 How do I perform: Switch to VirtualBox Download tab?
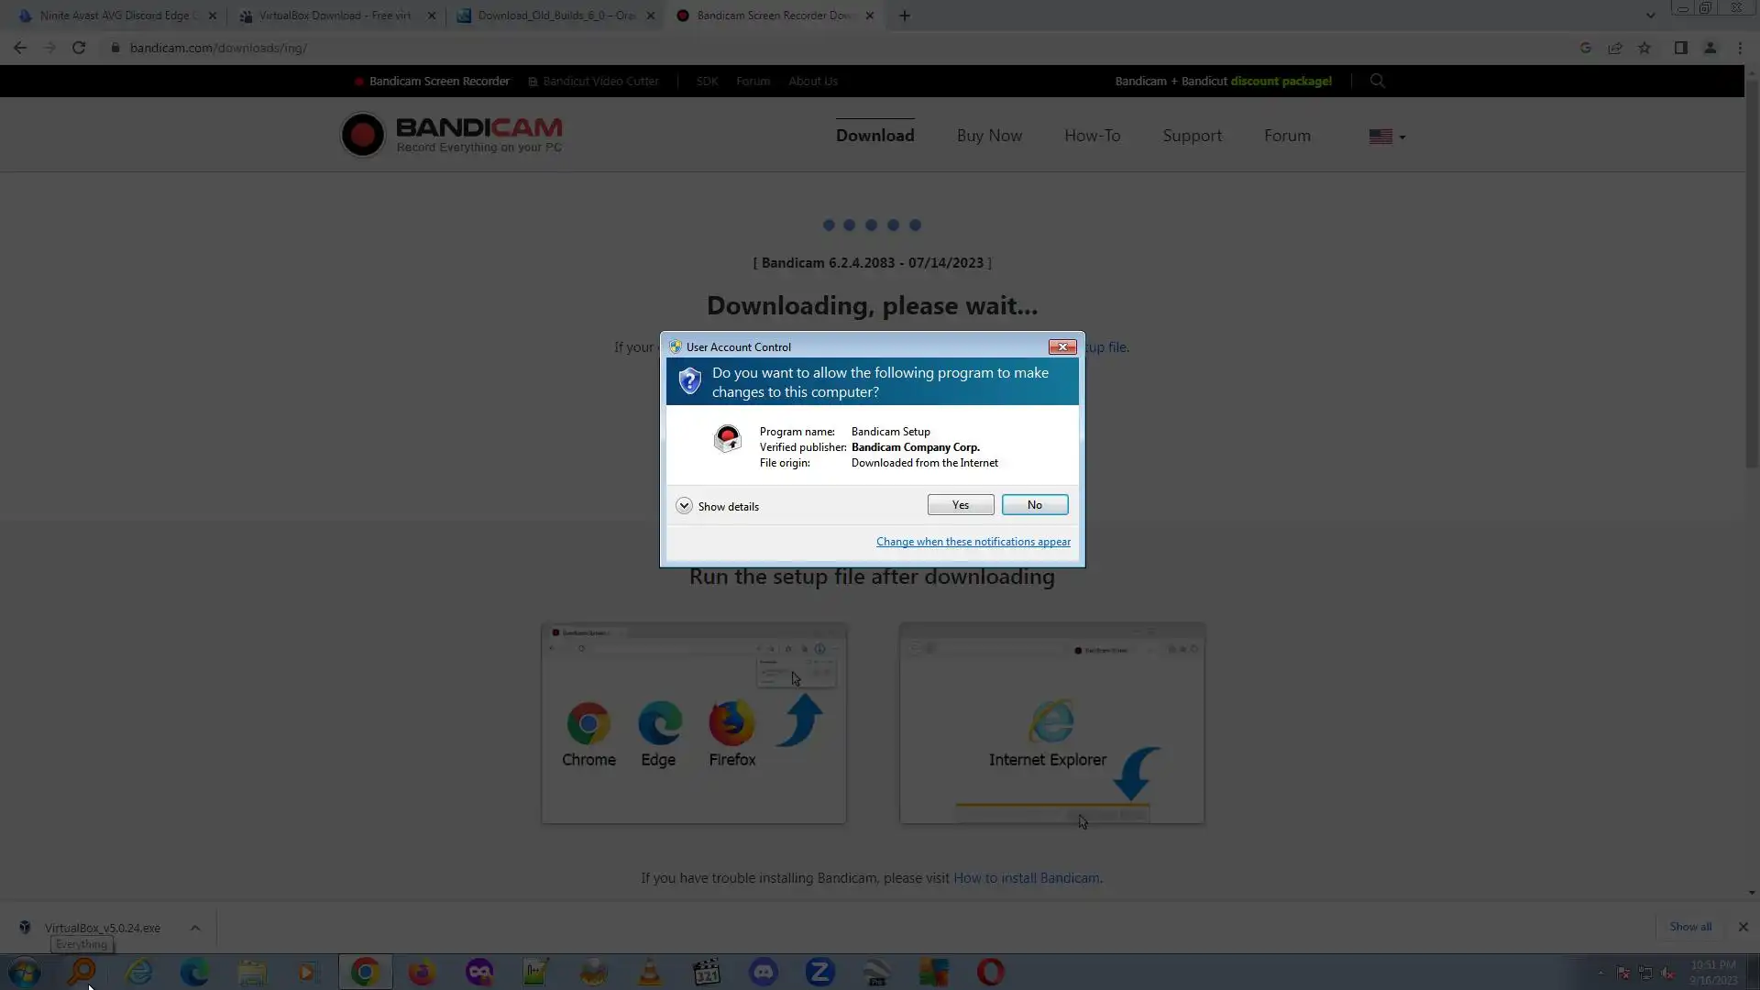click(335, 16)
